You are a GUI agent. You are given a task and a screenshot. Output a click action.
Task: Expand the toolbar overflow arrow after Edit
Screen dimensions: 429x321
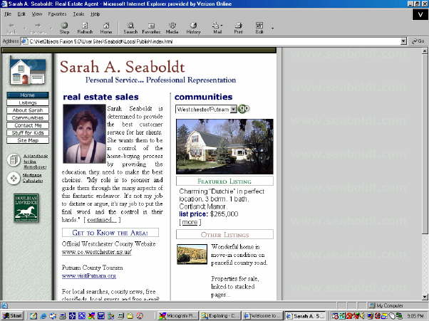272,28
